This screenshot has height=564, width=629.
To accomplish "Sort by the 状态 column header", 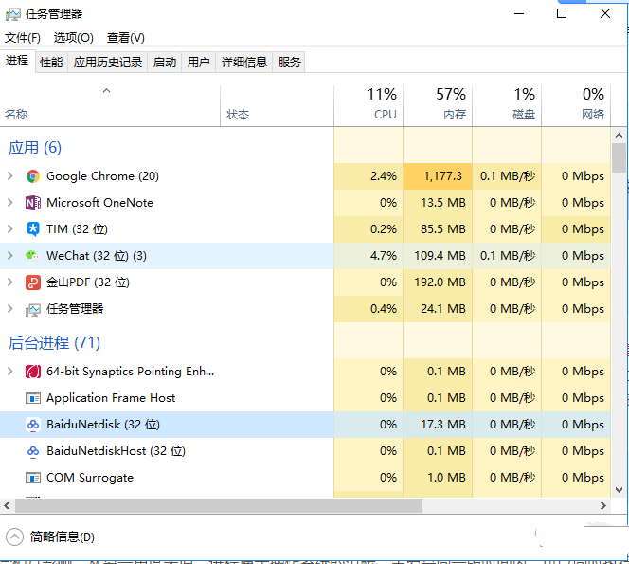I will 277,106.
